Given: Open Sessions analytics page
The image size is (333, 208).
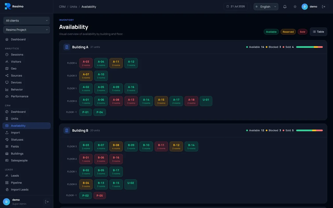Looking at the screenshot, I should (27, 55).
